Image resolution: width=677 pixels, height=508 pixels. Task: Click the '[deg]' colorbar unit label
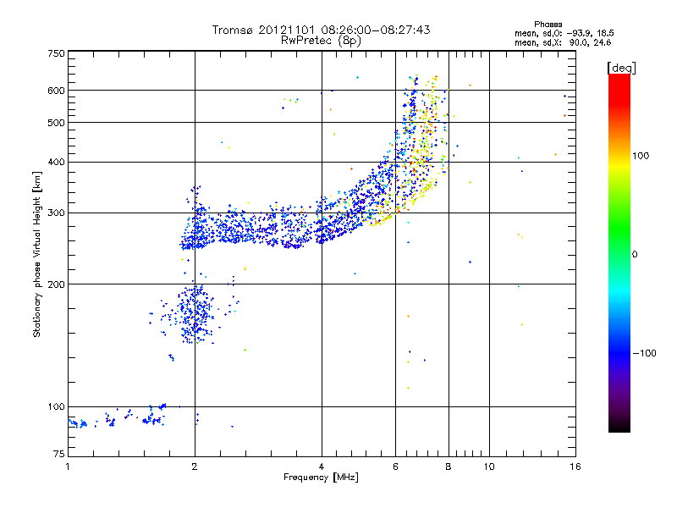[x=621, y=68]
